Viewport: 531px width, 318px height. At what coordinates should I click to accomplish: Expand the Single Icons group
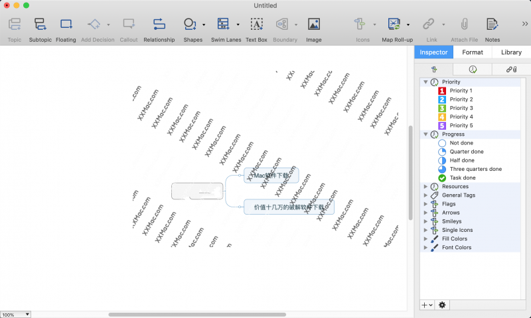425,230
